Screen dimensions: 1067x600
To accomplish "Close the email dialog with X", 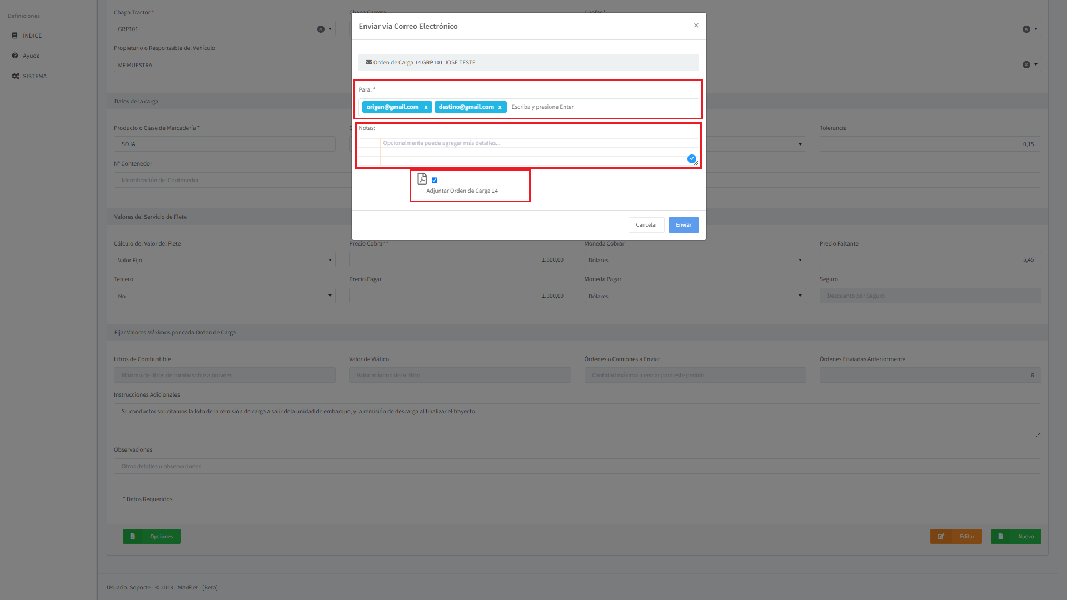I will tap(696, 26).
